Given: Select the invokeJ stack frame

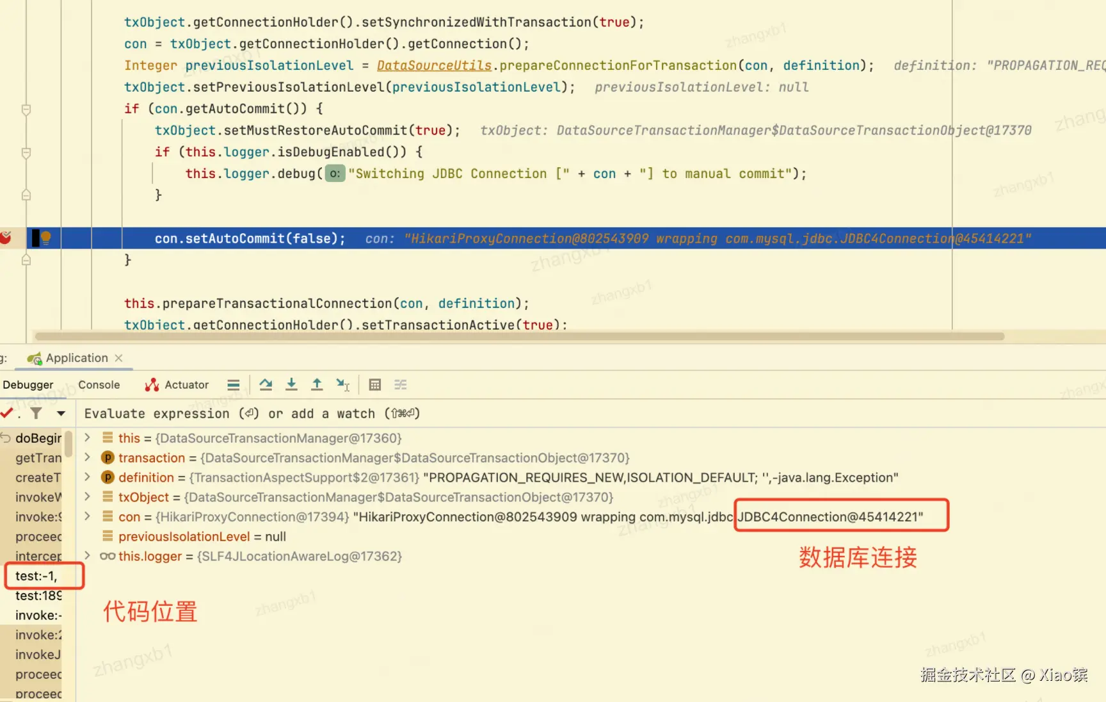Looking at the screenshot, I should point(38,655).
